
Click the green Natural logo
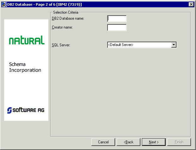coord(27,40)
